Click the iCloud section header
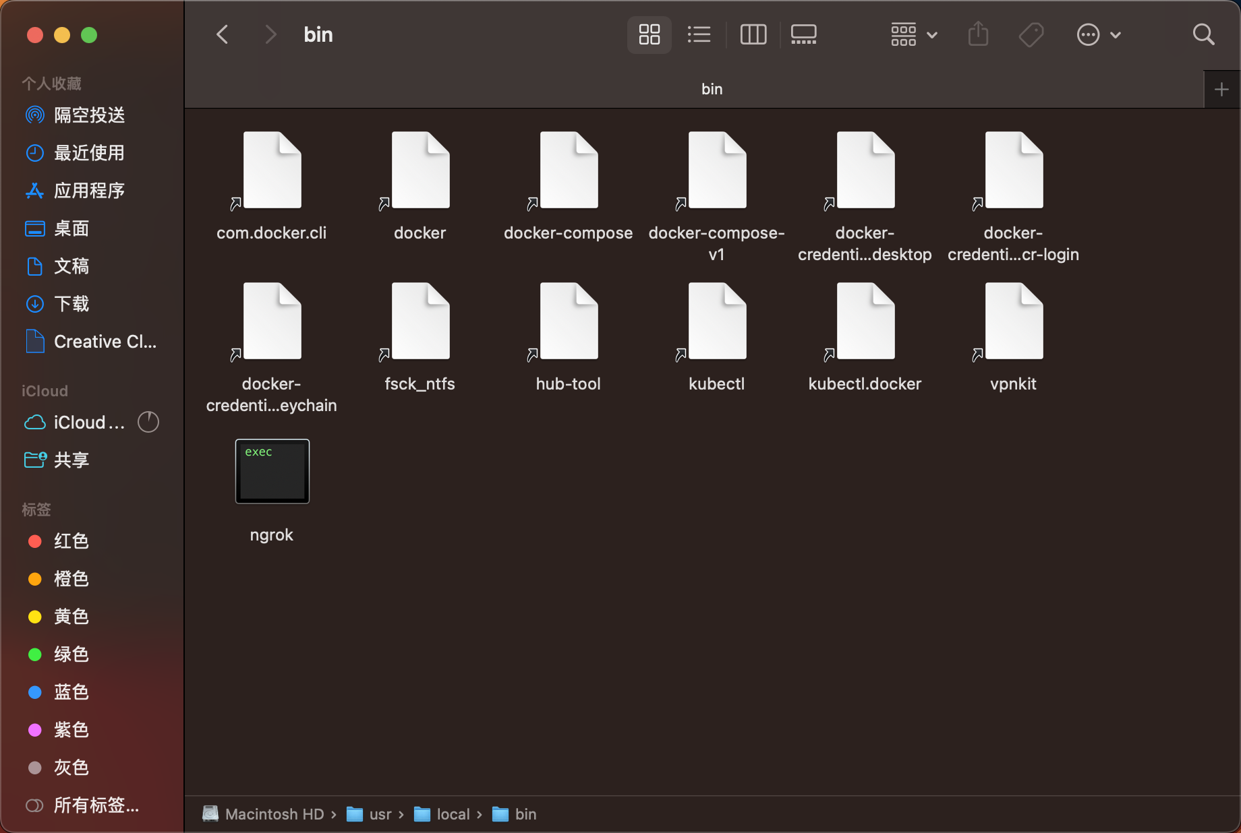The width and height of the screenshot is (1241, 833). 45,391
